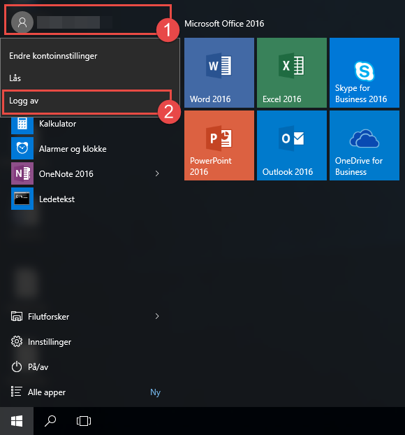Click the OneNote 2016 label

(x=66, y=174)
